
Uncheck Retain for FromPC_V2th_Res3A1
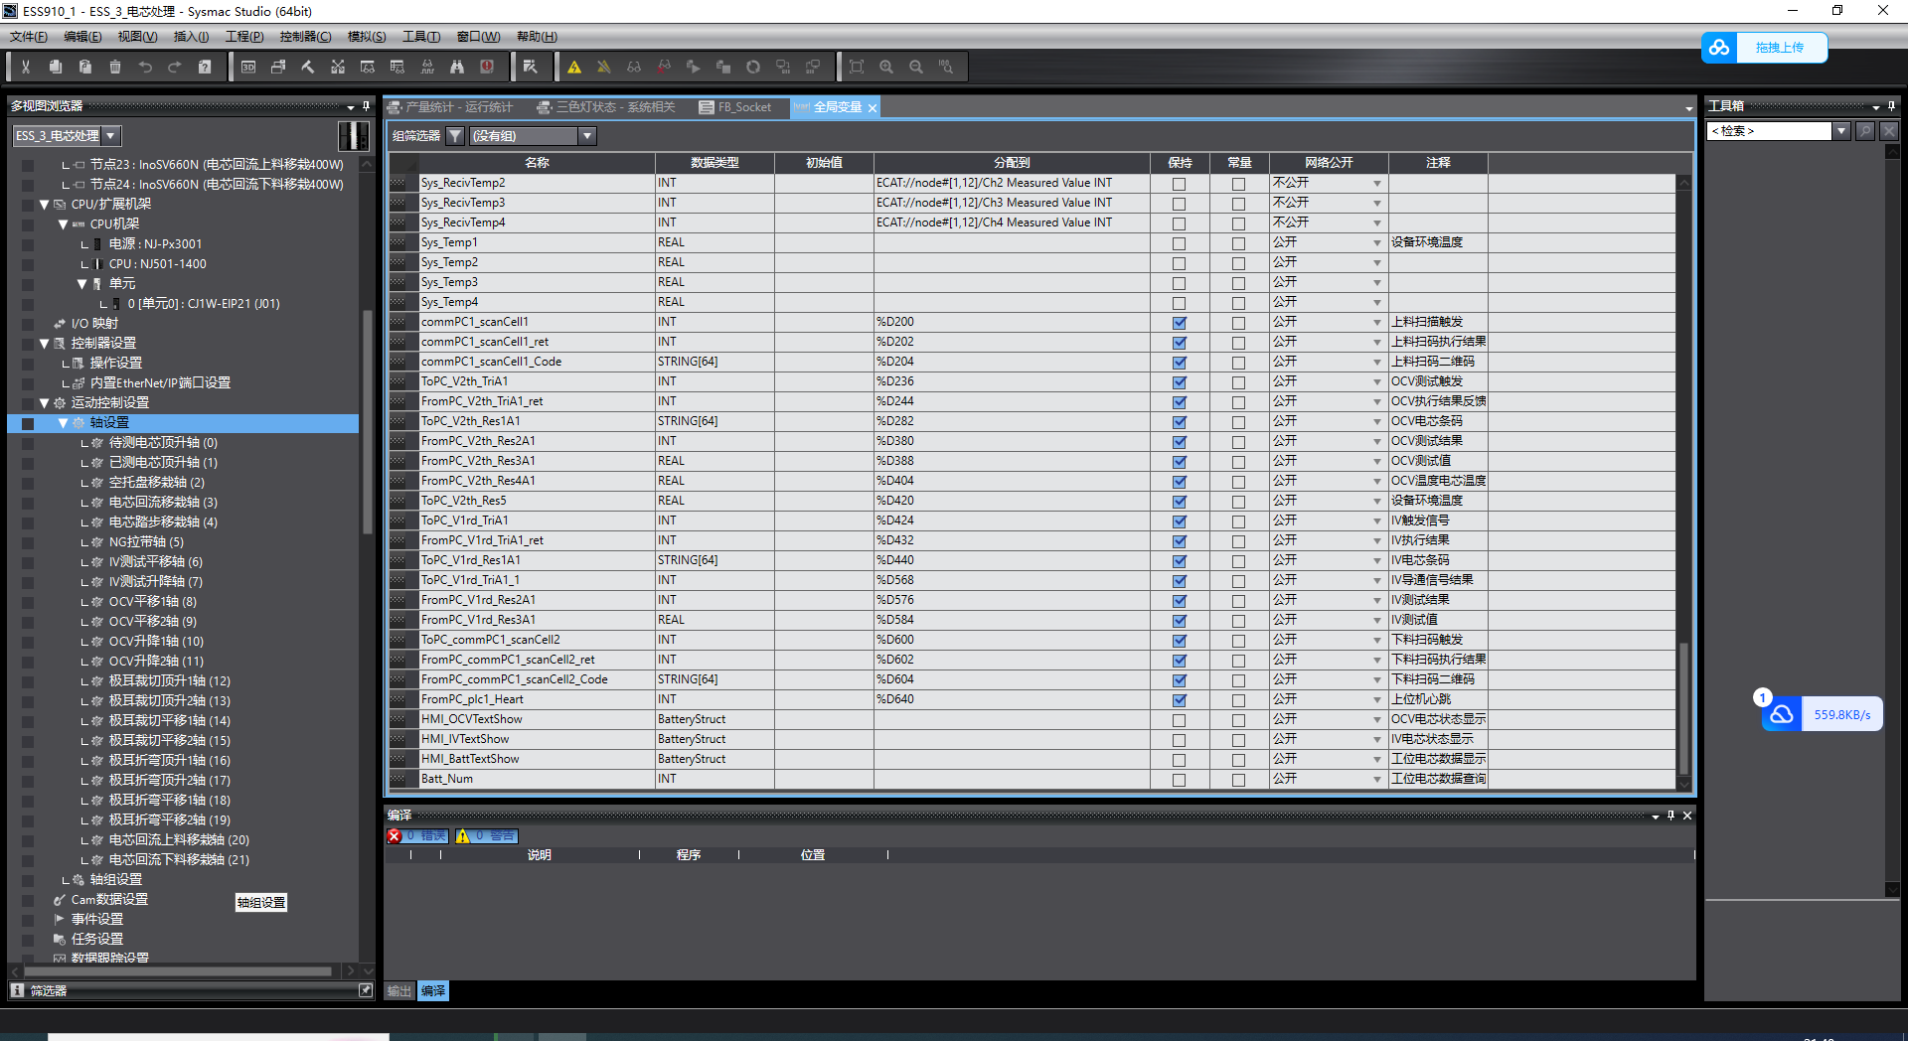click(1179, 462)
